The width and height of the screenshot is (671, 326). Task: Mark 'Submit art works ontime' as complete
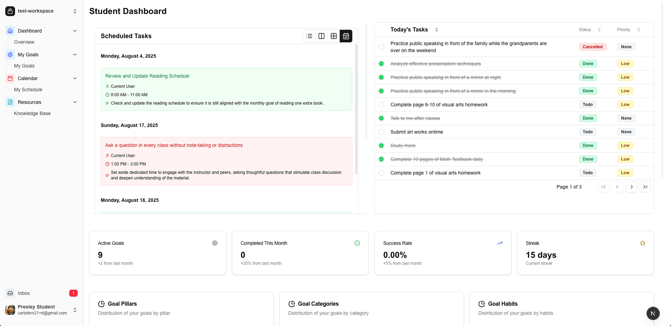[381, 132]
